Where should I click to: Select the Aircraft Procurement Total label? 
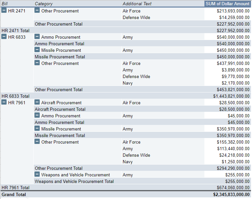pos(60,109)
